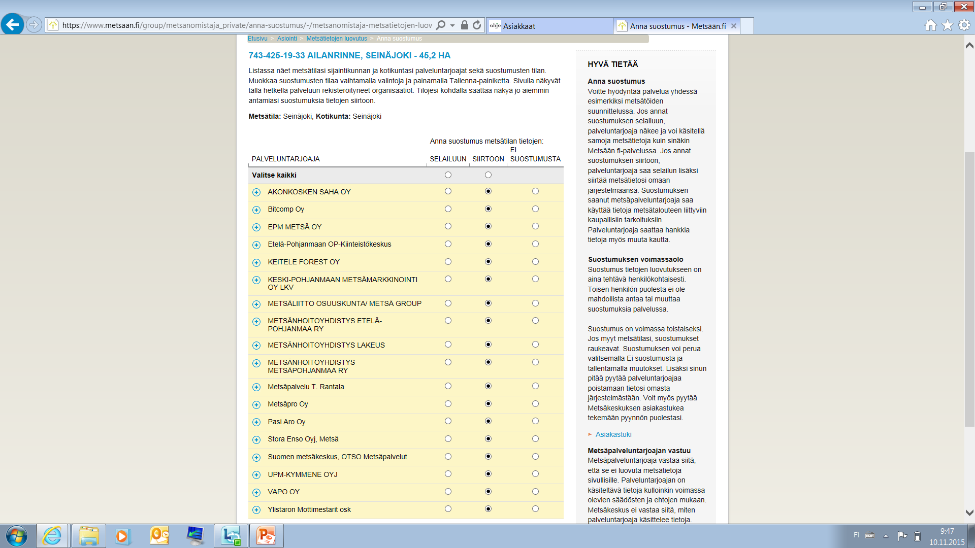The height and width of the screenshot is (548, 975).
Task: Select Siirtoon for Metsäpro Oy
Action: (488, 404)
